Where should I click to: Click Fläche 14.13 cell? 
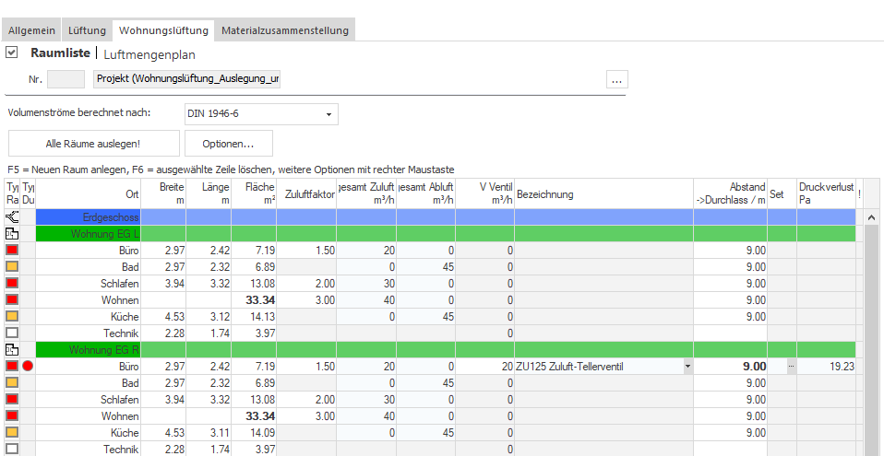(x=254, y=316)
